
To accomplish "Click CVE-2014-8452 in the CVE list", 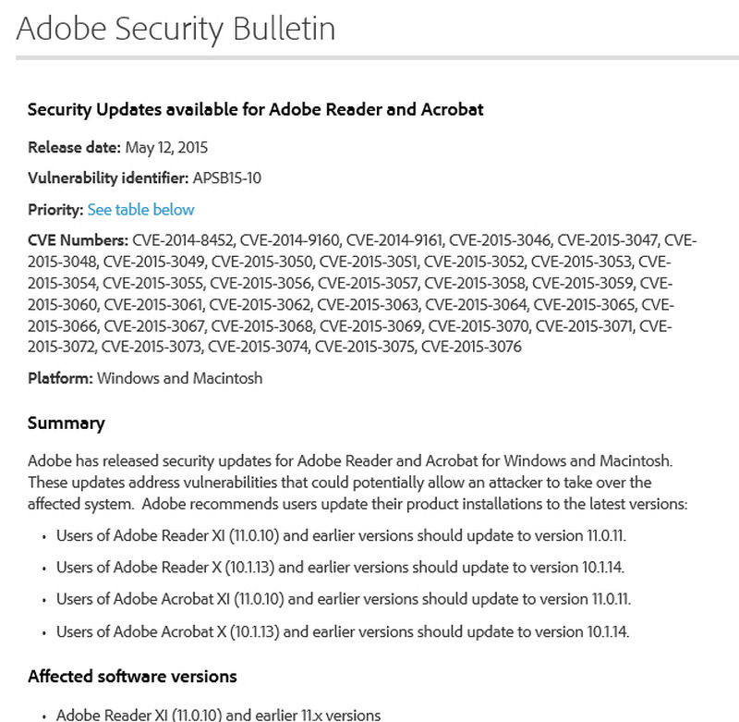I will point(184,241).
